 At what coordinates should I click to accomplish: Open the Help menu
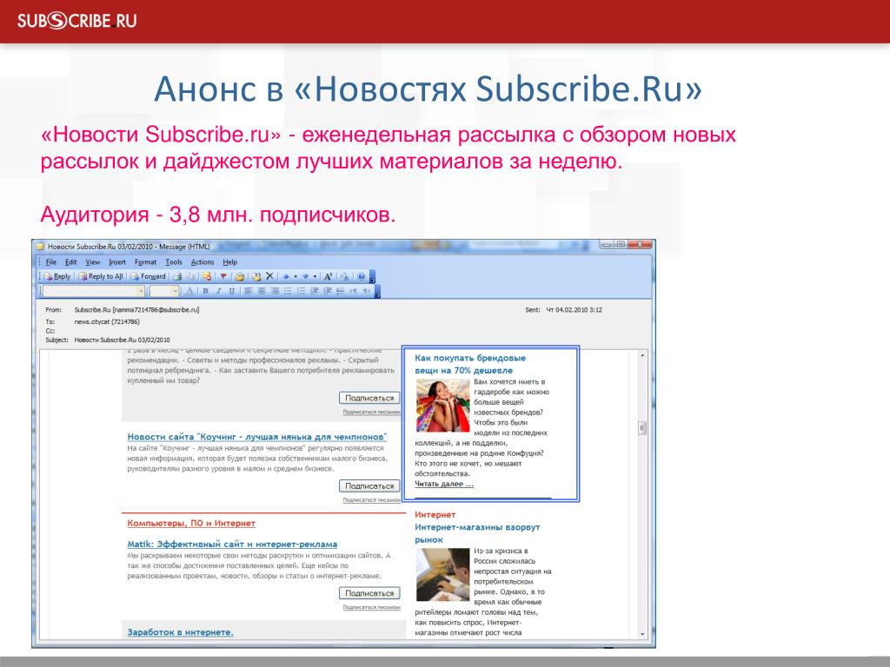(229, 262)
